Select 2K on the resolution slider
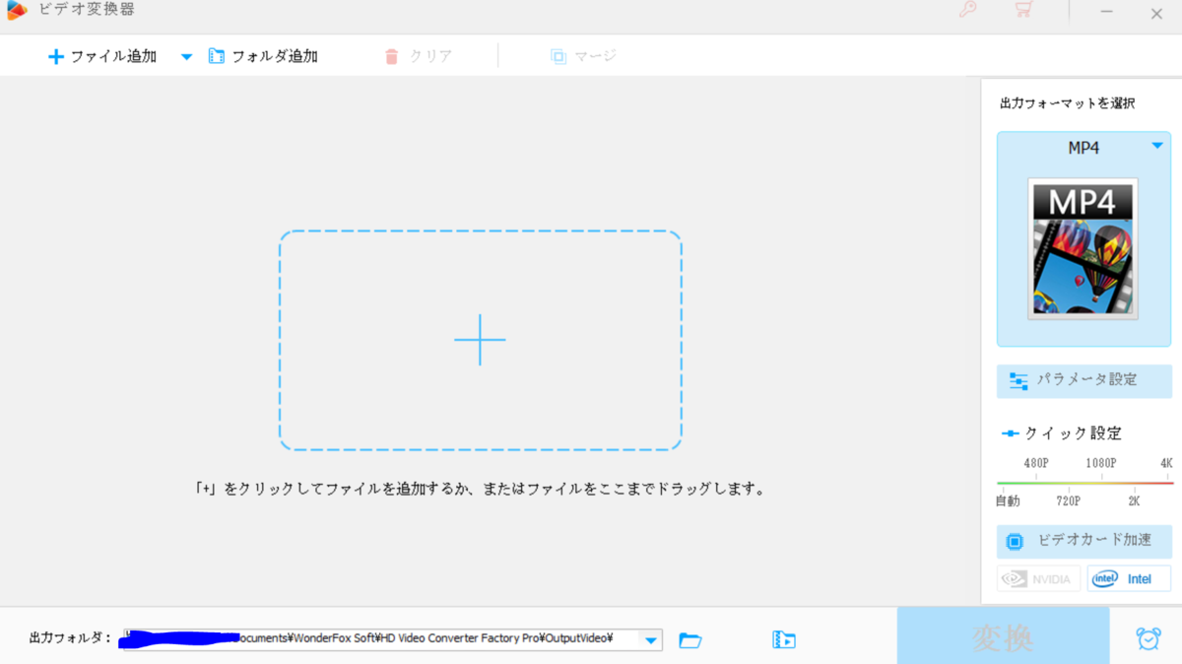1182x664 pixels. [x=1134, y=500]
